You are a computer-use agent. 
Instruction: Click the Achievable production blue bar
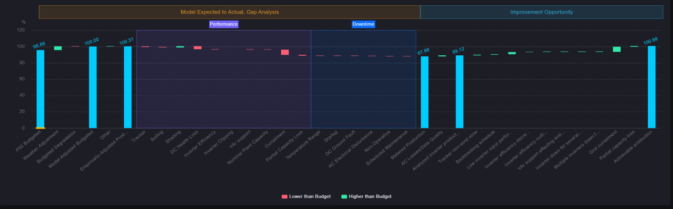[652, 87]
